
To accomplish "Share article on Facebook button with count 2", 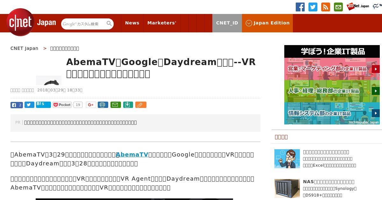I will click(x=17, y=105).
